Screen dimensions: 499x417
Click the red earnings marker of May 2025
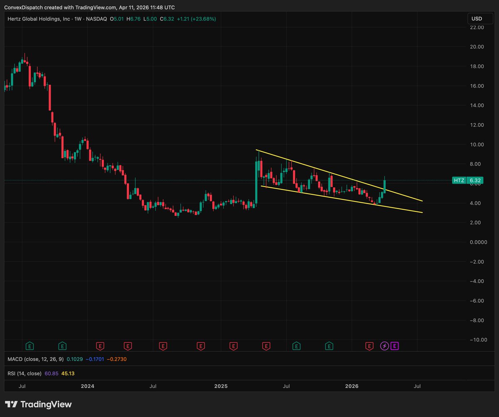click(266, 346)
